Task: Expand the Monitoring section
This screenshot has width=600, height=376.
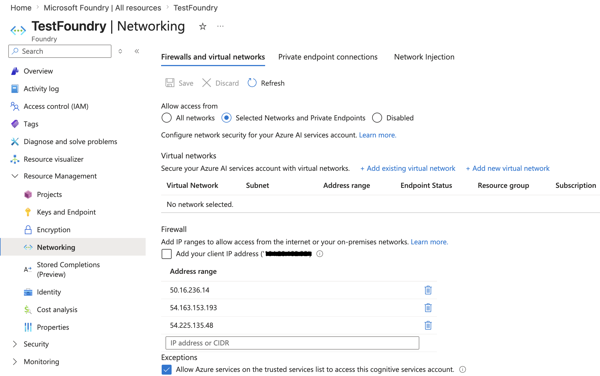Action: point(15,362)
